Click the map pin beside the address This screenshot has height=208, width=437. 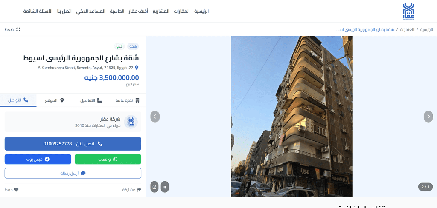tap(137, 68)
